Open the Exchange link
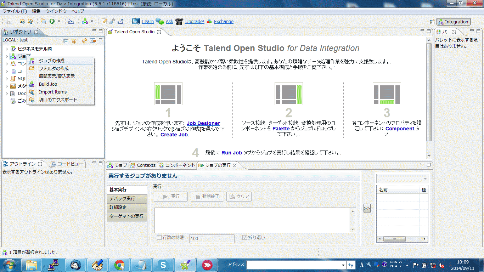The image size is (484, 272). 224,22
